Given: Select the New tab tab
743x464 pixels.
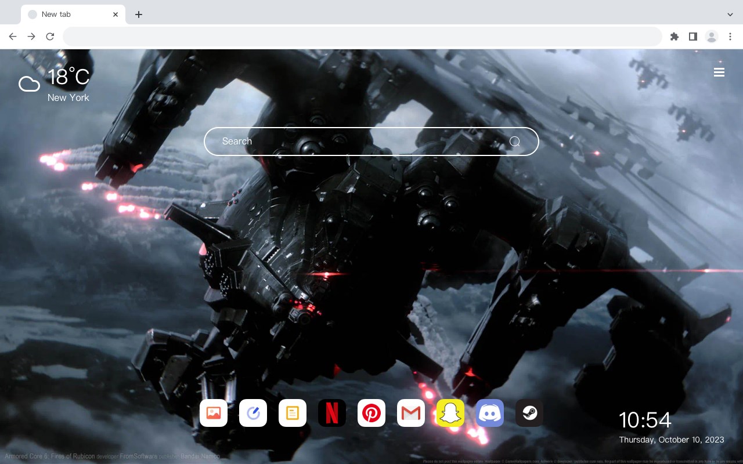Looking at the screenshot, I should (x=73, y=14).
